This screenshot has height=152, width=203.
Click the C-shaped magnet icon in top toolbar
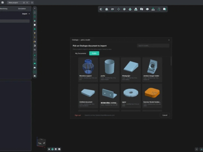(101, 9)
